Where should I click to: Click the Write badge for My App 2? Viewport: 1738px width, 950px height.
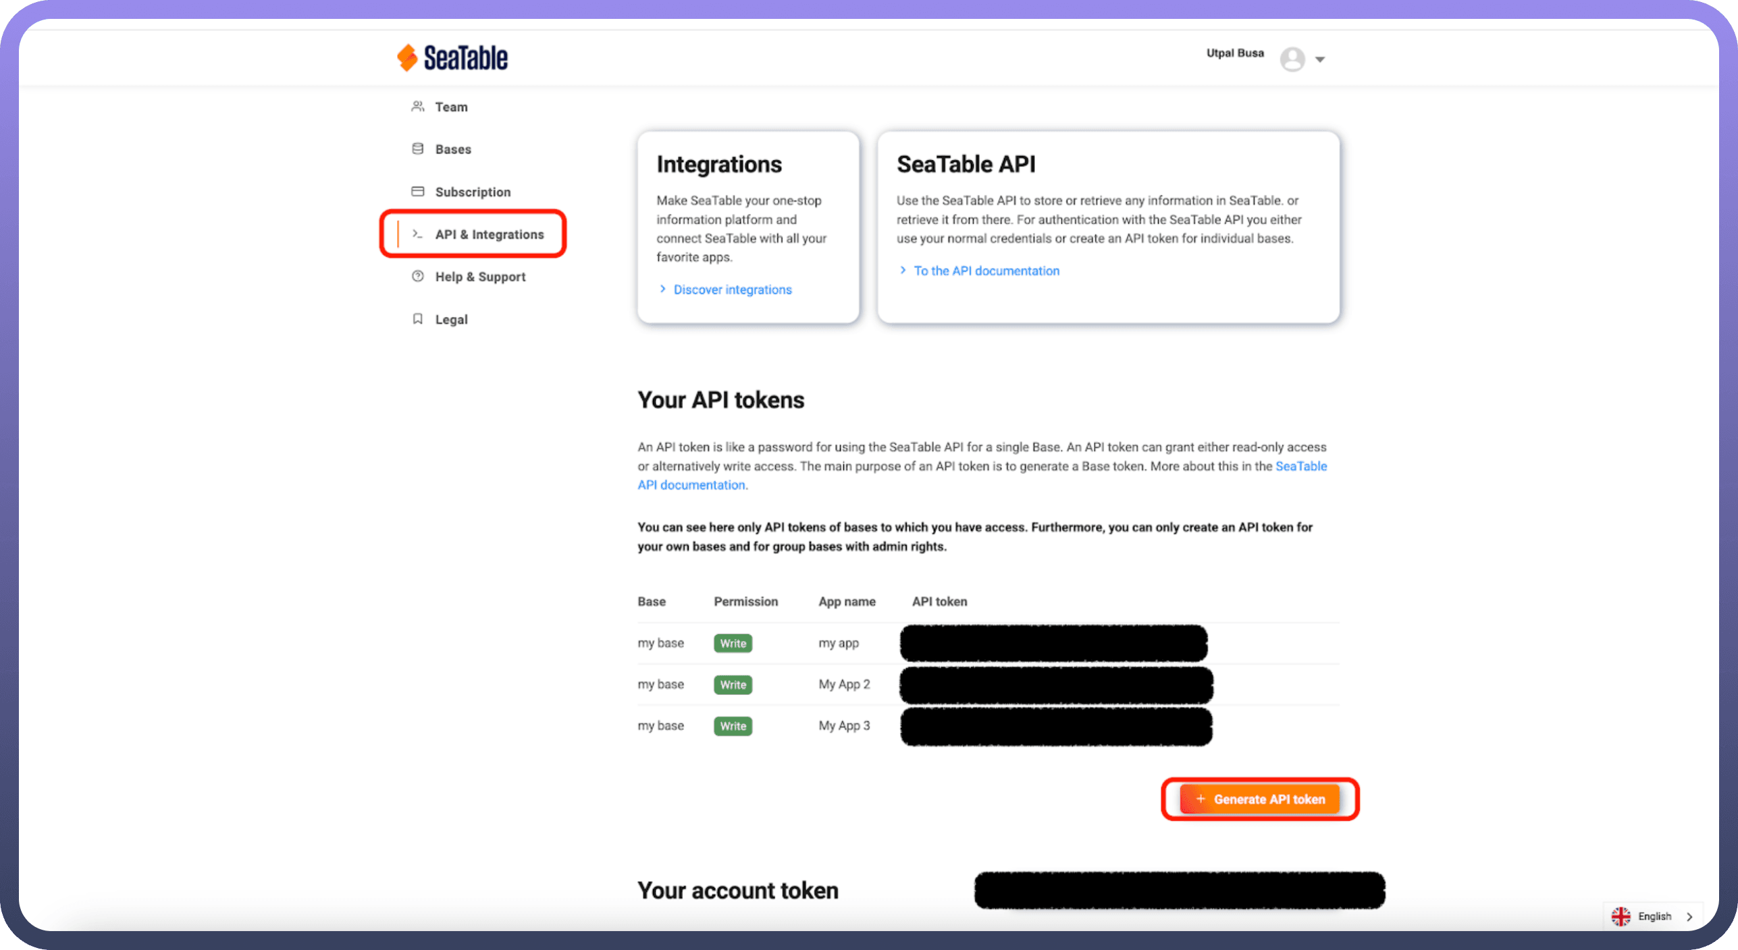733,685
